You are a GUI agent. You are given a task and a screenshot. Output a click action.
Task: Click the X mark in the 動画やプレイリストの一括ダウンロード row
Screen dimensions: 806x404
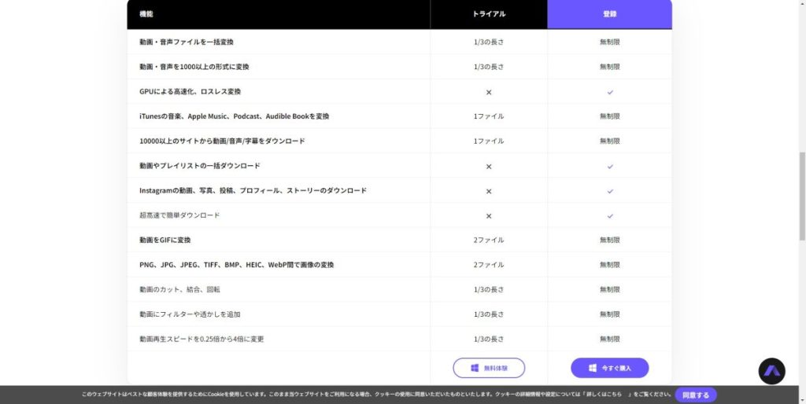(x=489, y=167)
